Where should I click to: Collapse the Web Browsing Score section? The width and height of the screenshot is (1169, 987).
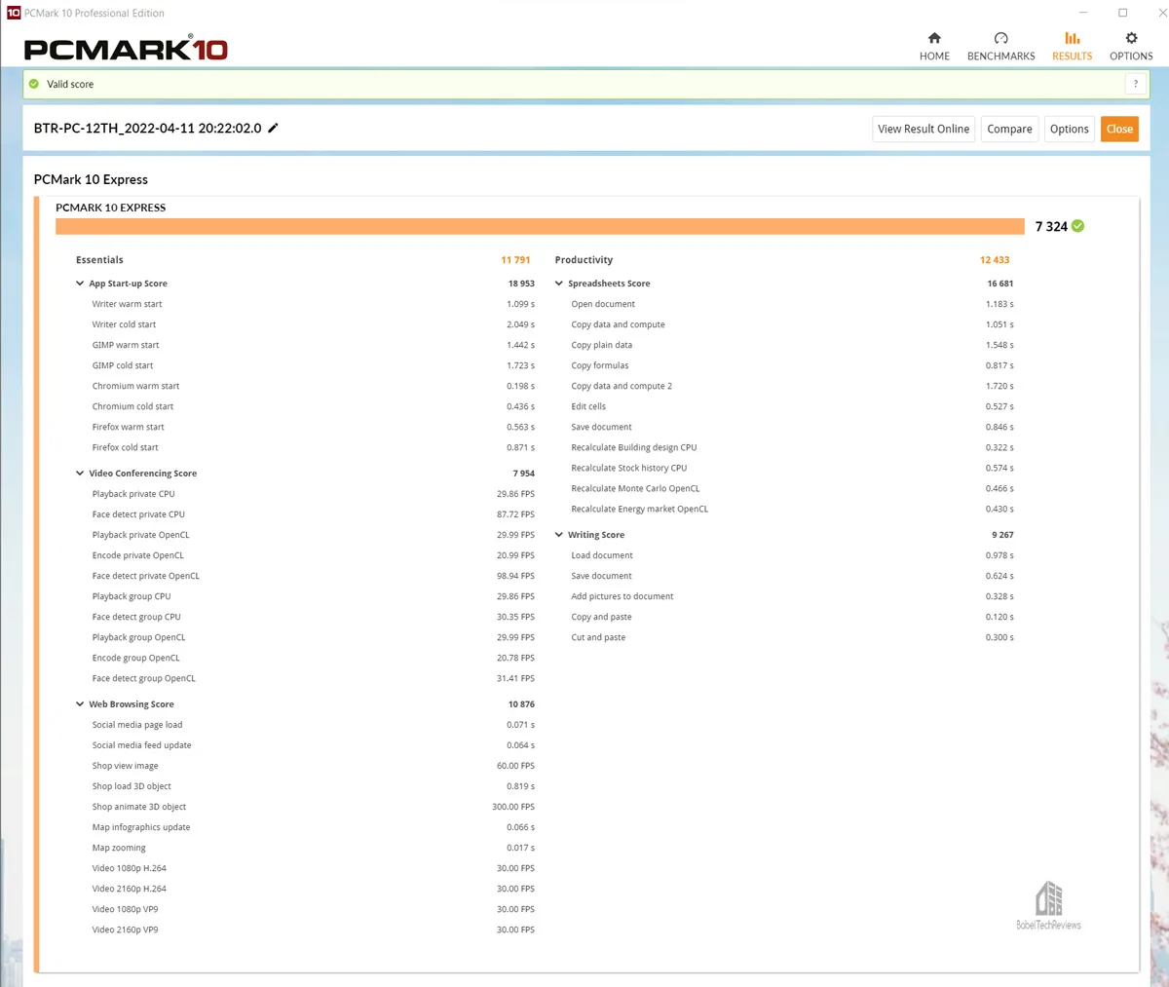tap(80, 704)
